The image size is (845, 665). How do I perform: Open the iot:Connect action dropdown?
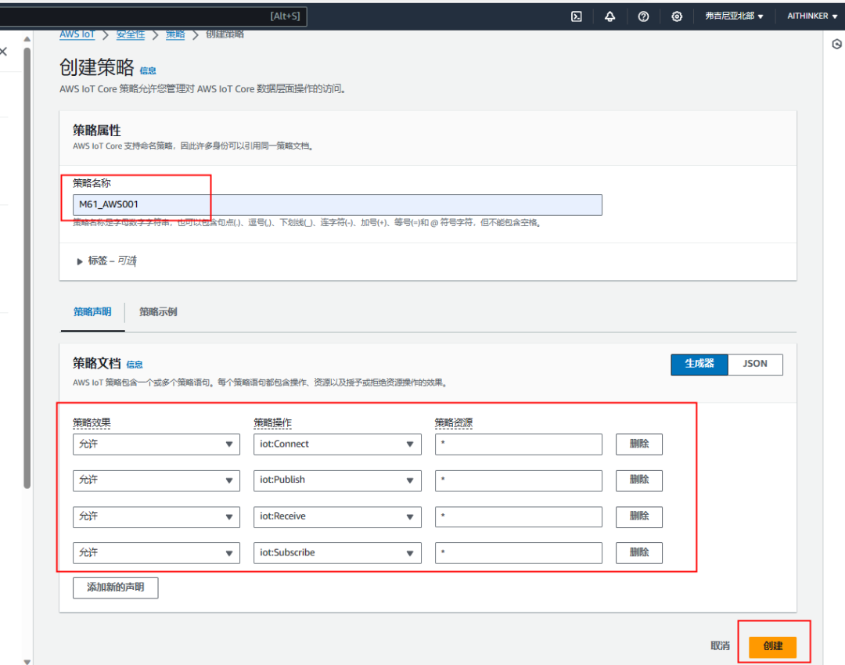pos(337,444)
